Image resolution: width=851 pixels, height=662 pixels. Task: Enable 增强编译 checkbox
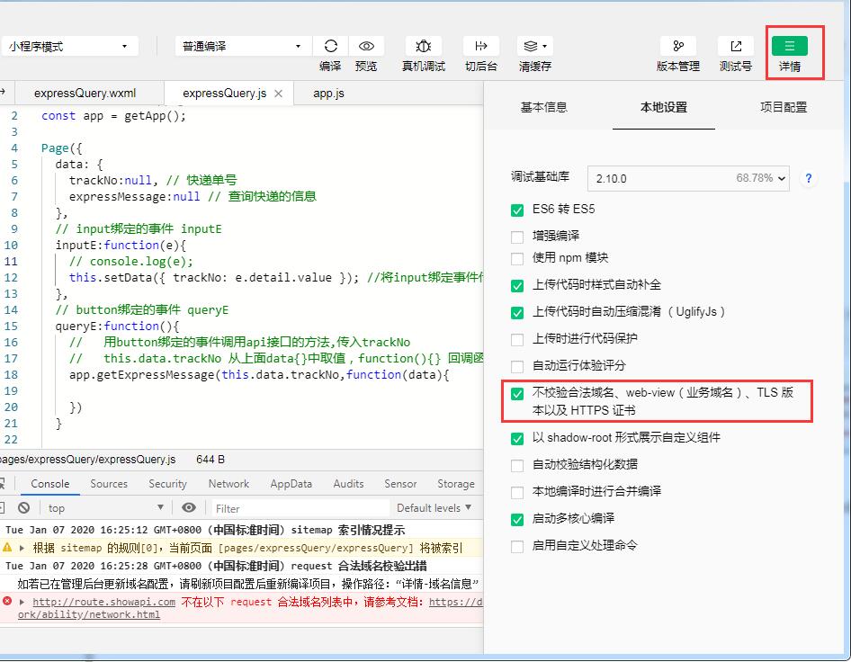(x=517, y=237)
